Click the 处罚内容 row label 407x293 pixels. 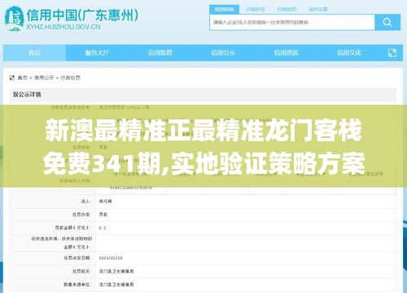[x=81, y=214]
